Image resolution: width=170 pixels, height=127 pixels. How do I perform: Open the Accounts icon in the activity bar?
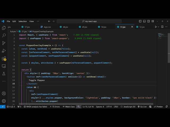(x=4, y=93)
